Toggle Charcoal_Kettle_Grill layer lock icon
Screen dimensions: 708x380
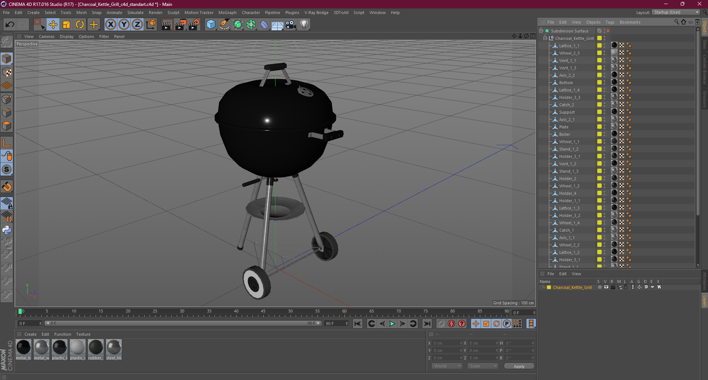626,287
